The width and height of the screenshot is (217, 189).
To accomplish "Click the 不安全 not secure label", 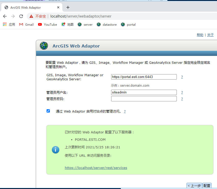I will click(40, 16).
